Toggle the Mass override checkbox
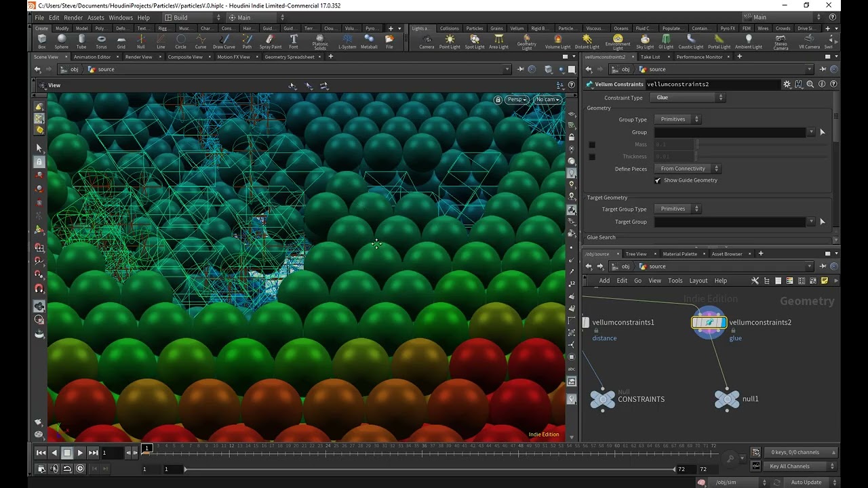Viewport: 868px width, 488px height. pyautogui.click(x=592, y=144)
